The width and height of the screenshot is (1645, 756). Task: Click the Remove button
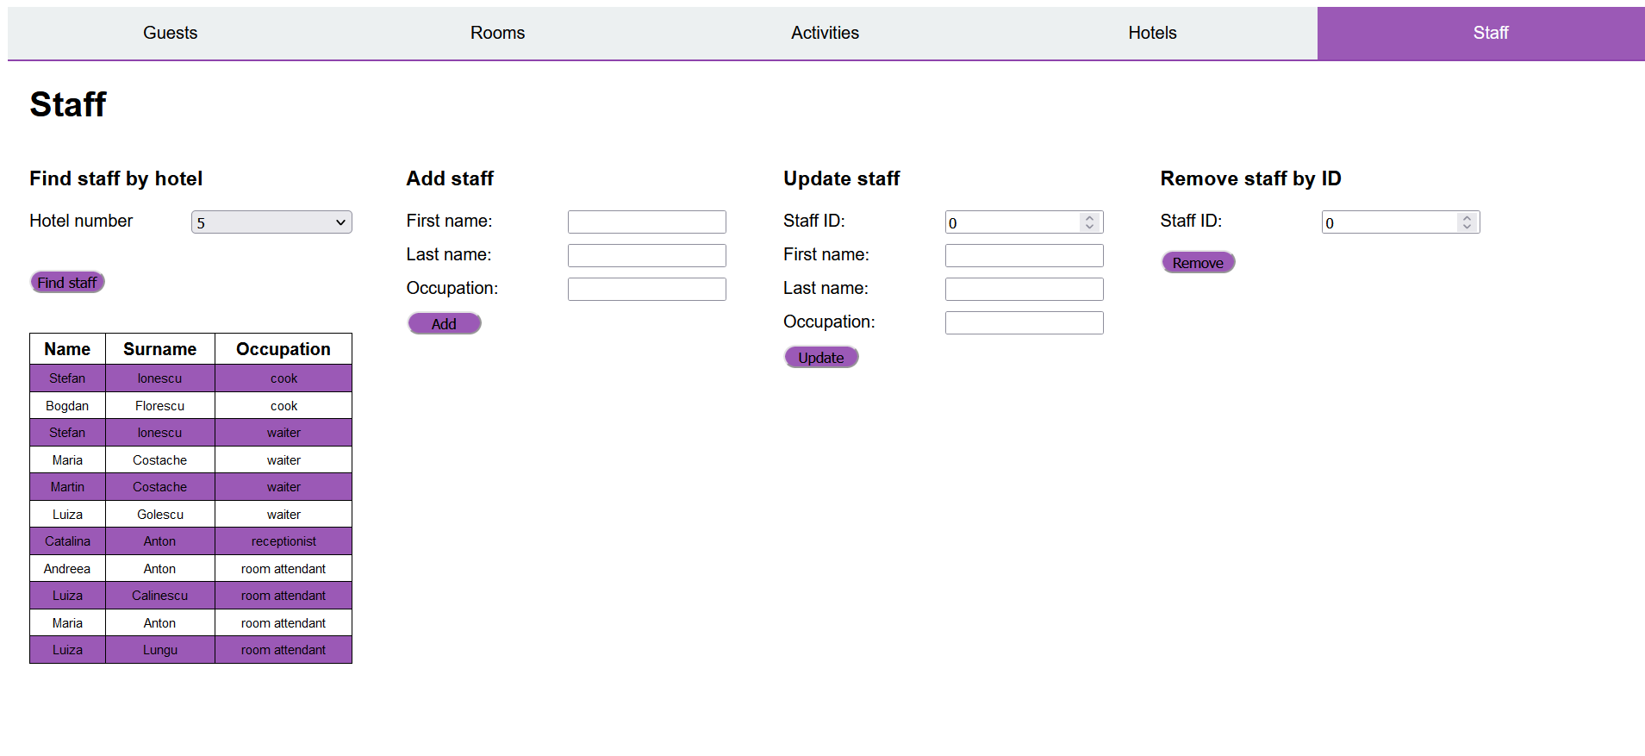[1198, 262]
